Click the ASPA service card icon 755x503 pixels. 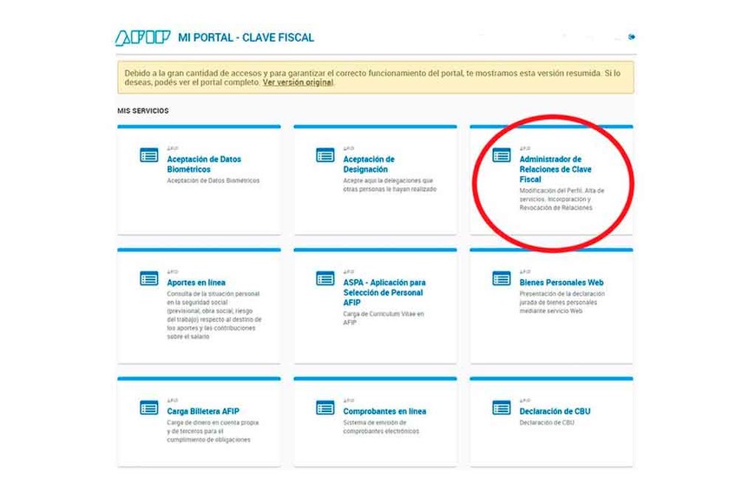click(x=325, y=278)
